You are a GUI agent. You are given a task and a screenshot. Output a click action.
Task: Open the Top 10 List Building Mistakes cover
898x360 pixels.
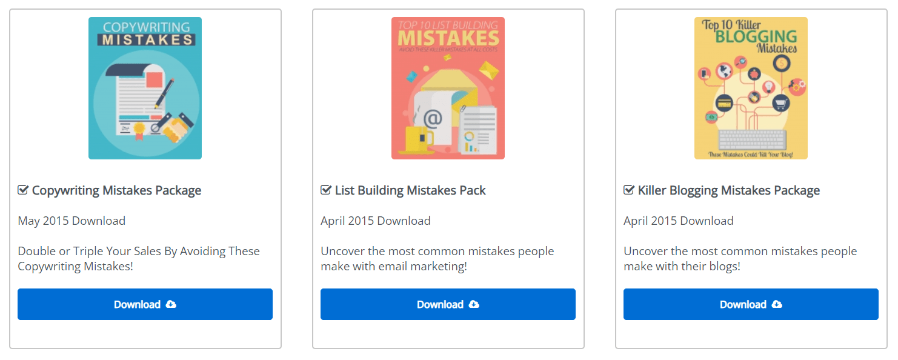point(448,88)
